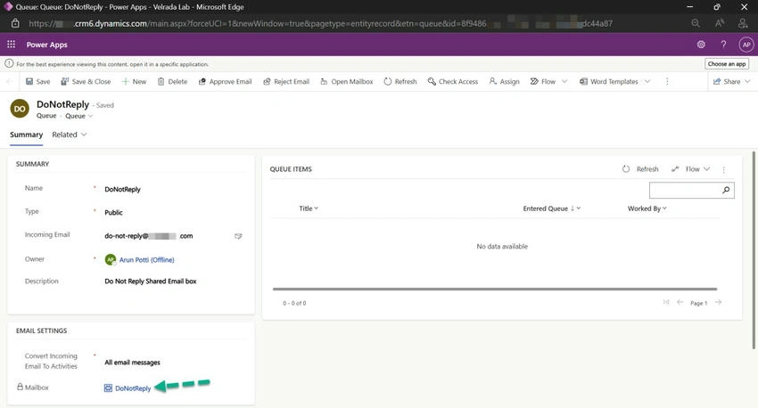The width and height of the screenshot is (758, 408).
Task: Open the AP user account avatar
Action: point(746,45)
